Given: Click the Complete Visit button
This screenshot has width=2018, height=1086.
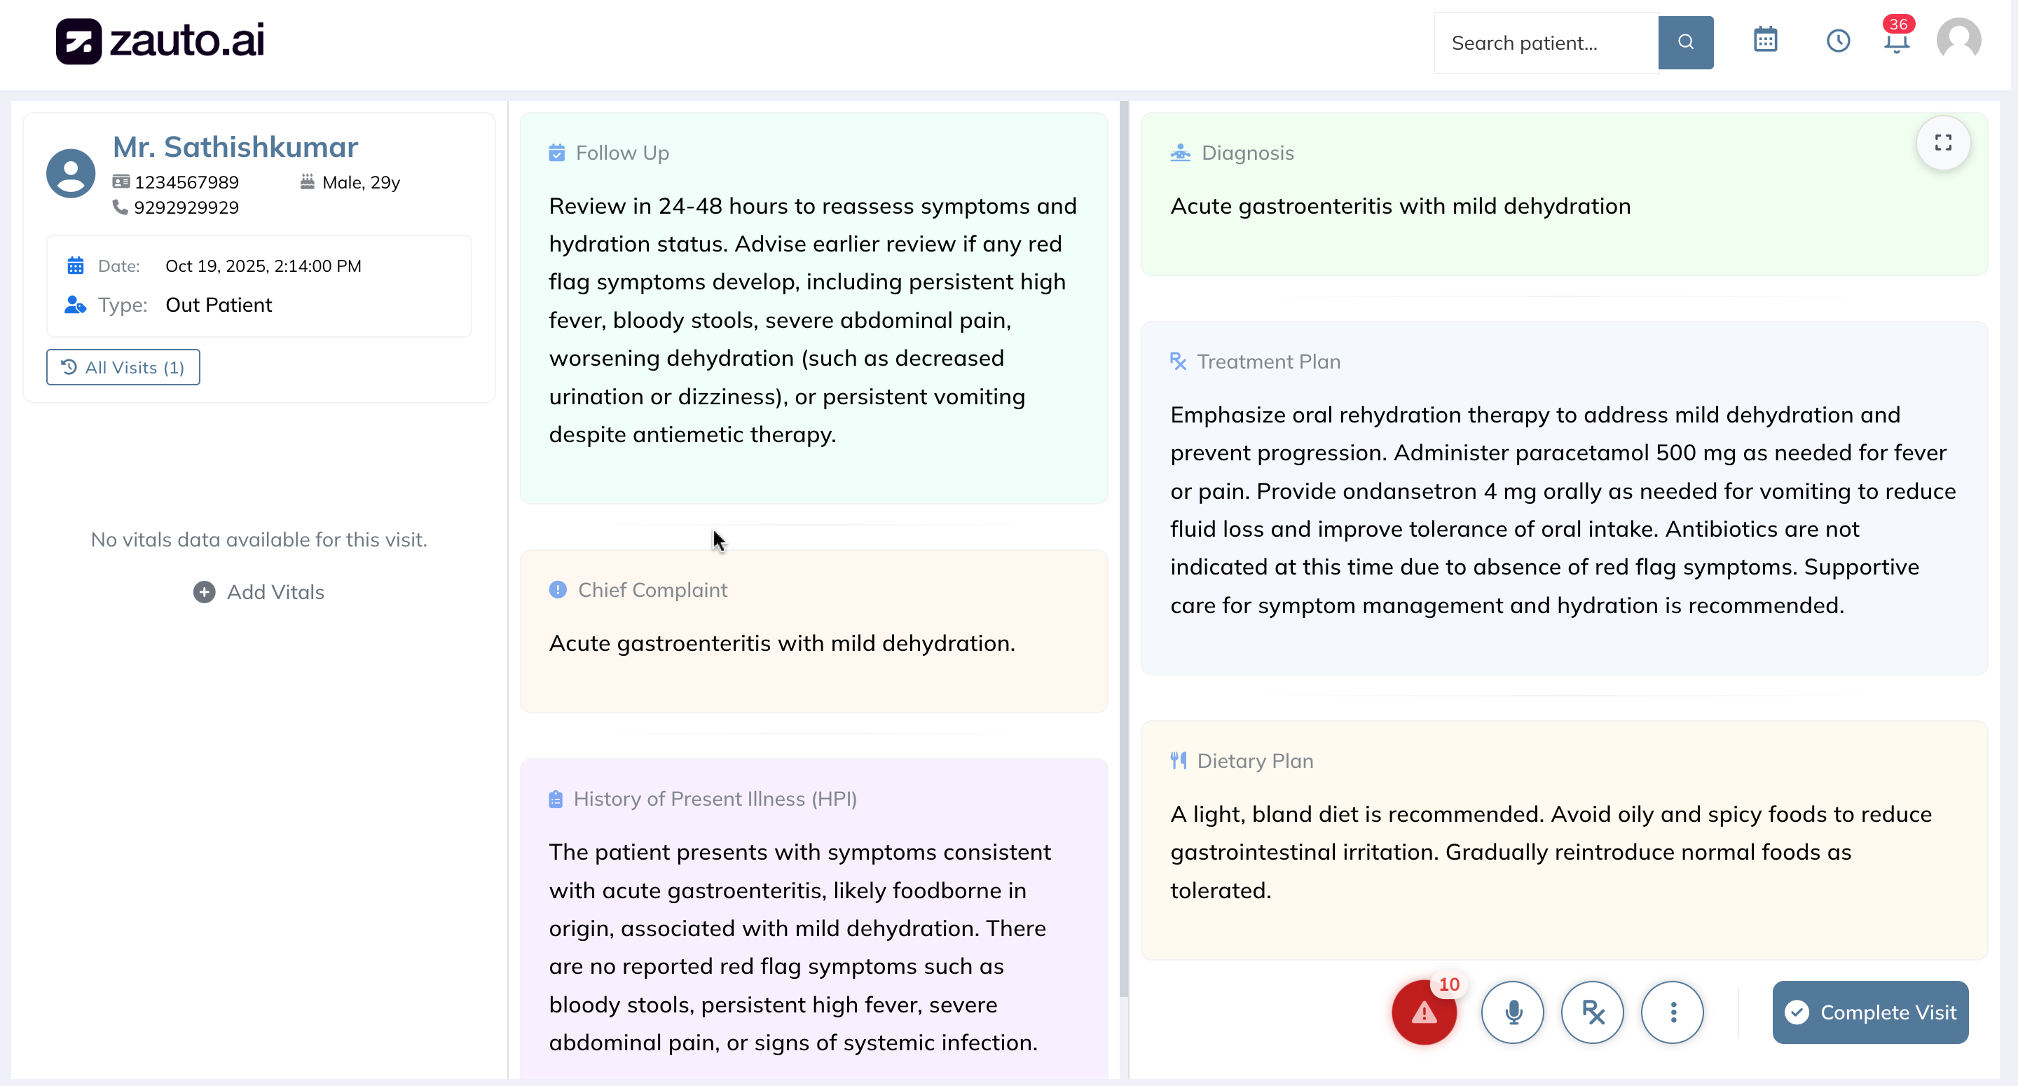Looking at the screenshot, I should [x=1871, y=1012].
